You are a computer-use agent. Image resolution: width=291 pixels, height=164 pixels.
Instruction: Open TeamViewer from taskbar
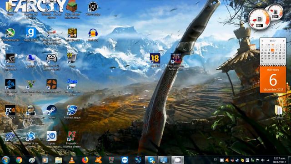[x=125, y=160]
